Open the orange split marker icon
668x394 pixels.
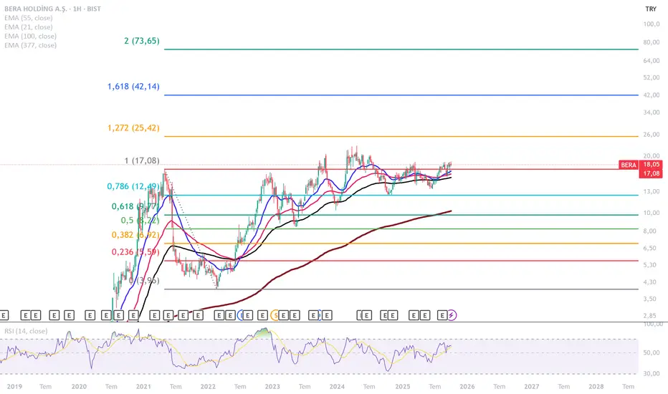(x=276, y=315)
